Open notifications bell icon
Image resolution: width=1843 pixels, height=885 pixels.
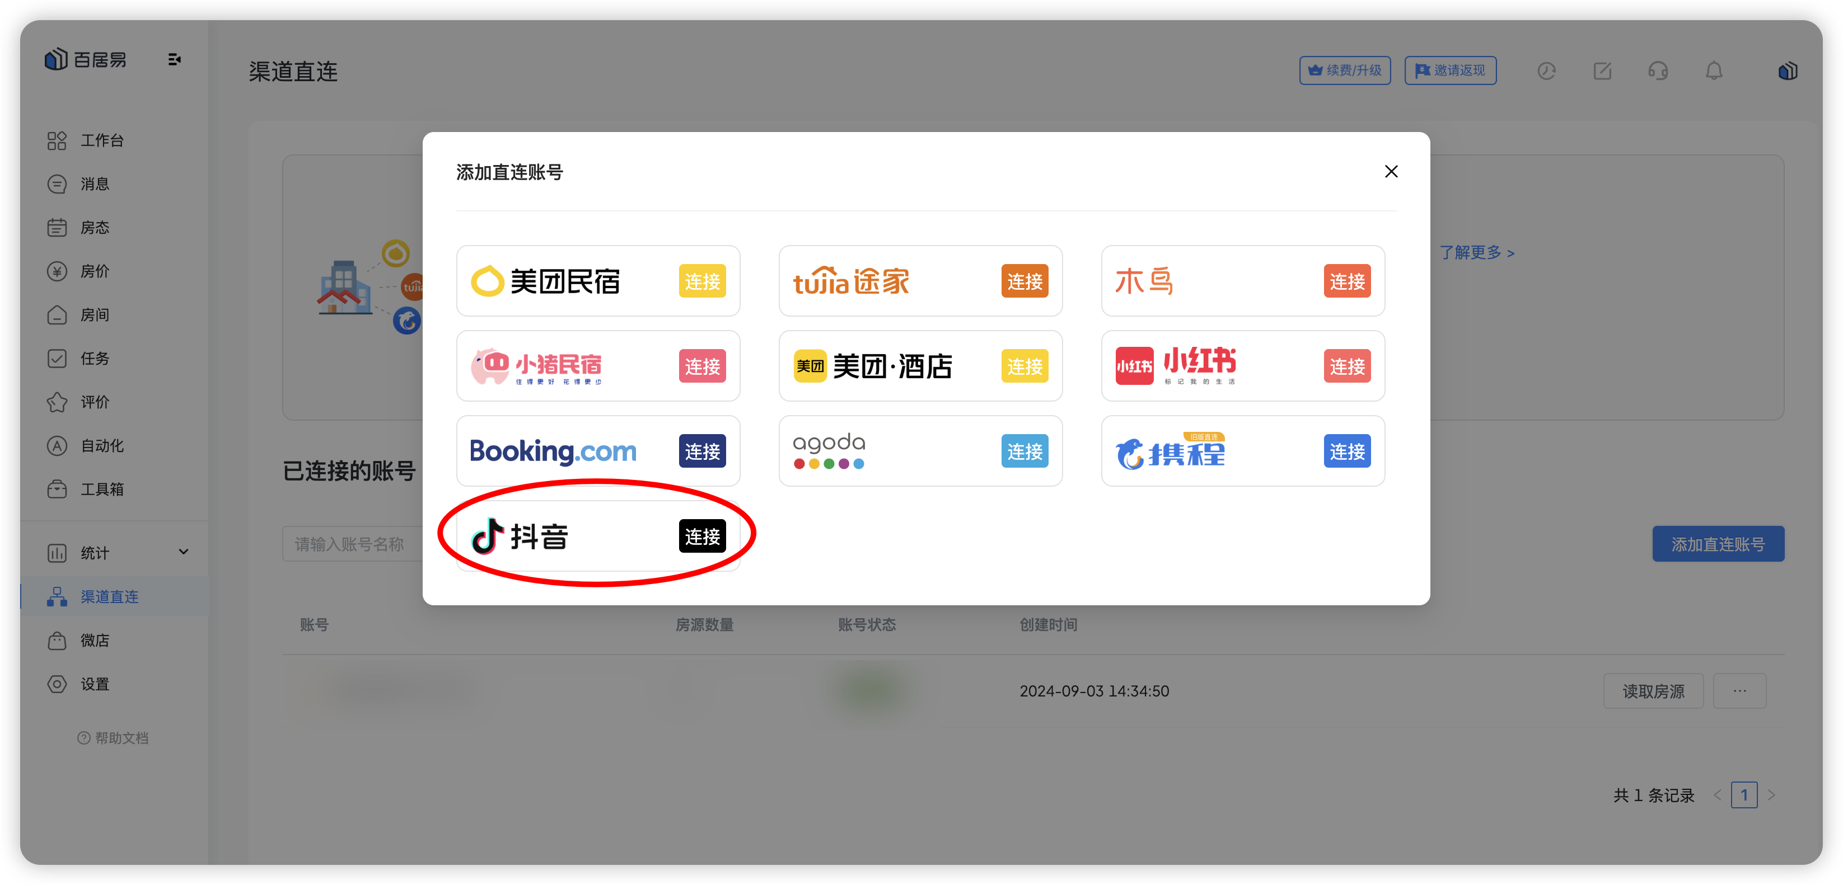1714,71
